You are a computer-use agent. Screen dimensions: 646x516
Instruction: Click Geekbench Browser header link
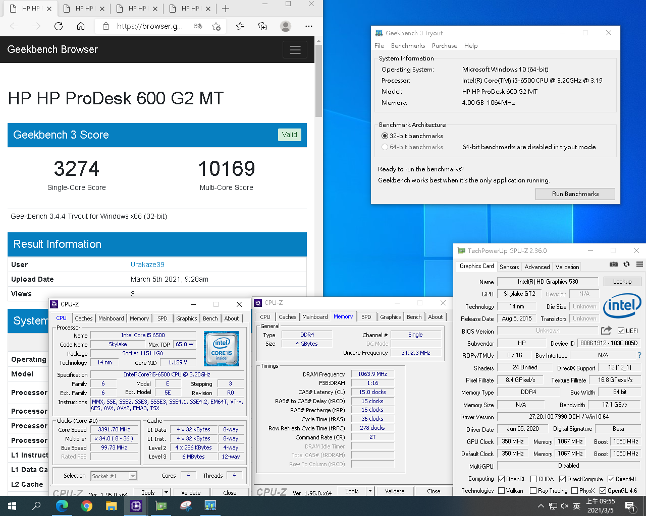pyautogui.click(x=52, y=49)
